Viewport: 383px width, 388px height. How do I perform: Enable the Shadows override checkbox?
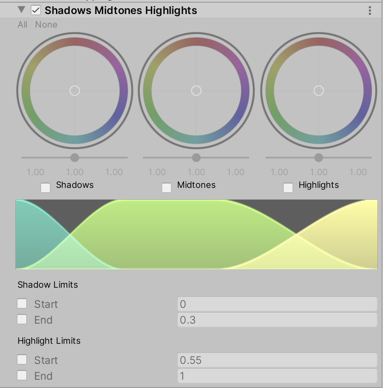[x=45, y=188]
